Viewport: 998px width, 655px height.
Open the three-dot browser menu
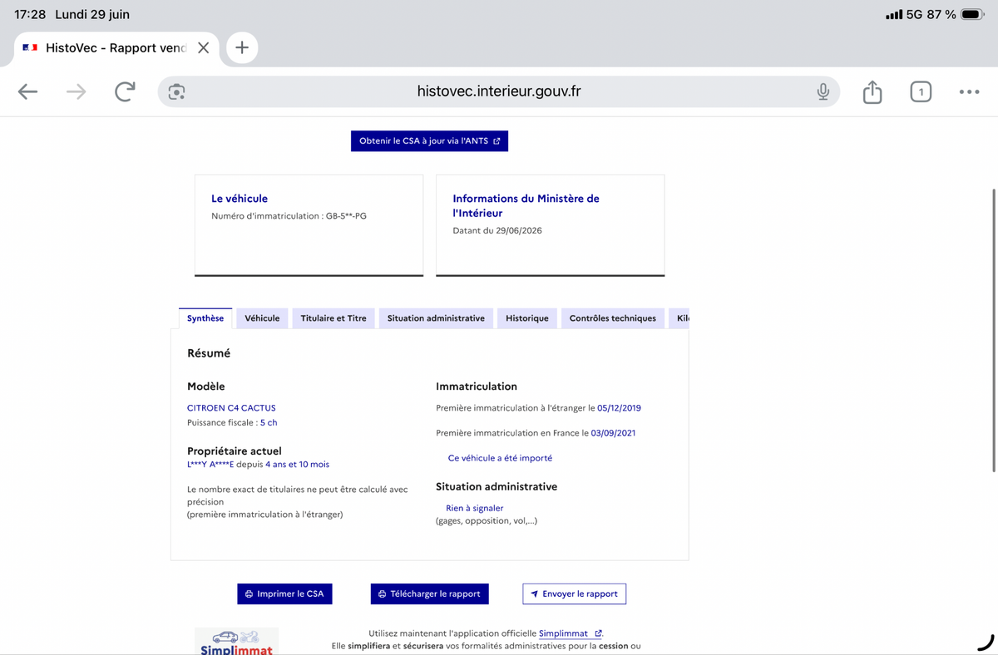click(x=969, y=91)
